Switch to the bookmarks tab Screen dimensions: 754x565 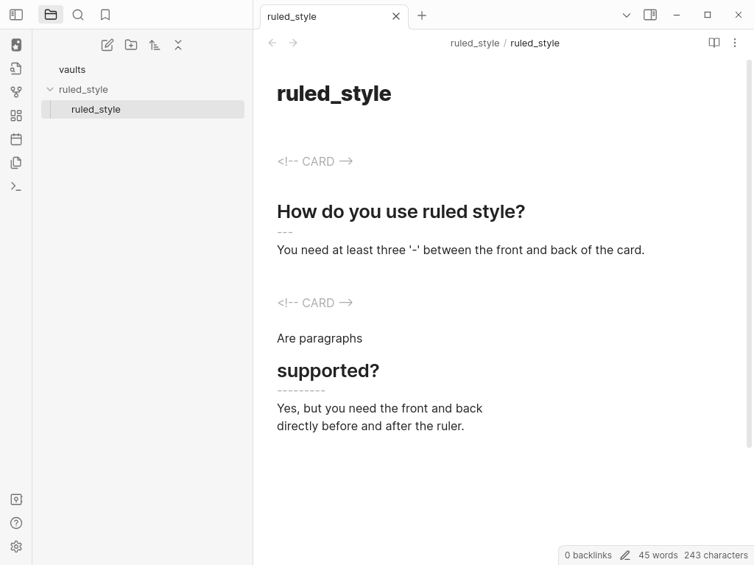tap(105, 15)
